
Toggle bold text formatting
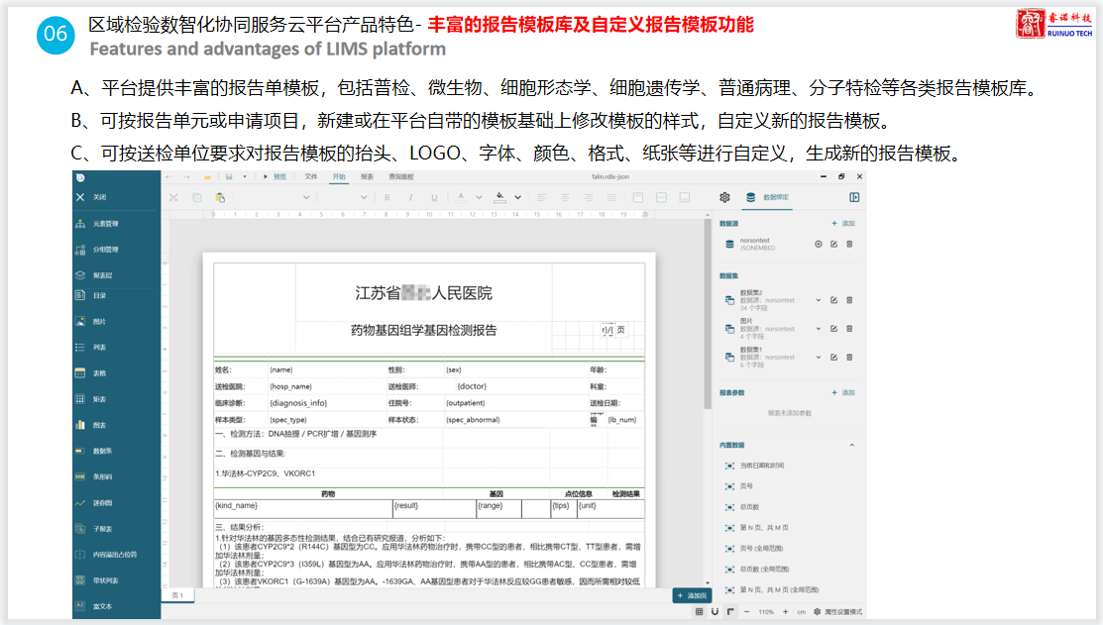tap(386, 197)
